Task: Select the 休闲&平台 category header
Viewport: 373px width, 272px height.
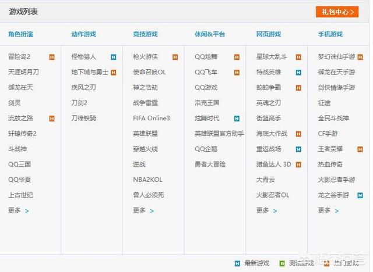Action: pyautogui.click(x=210, y=34)
